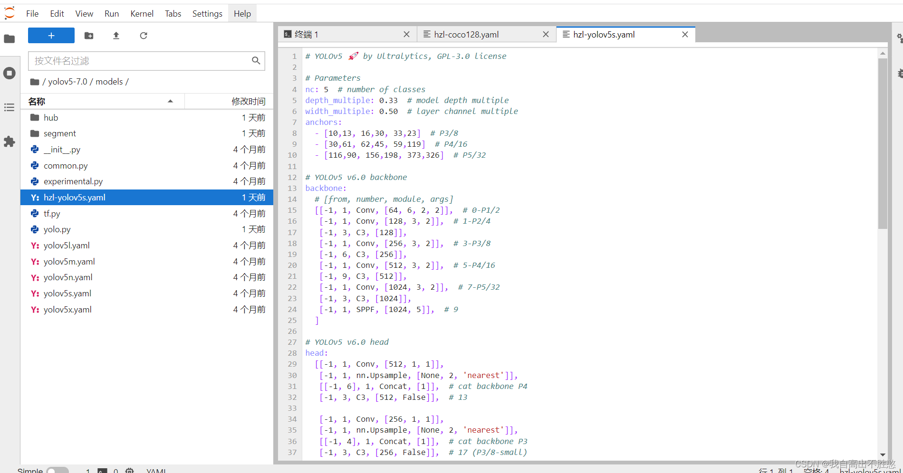Open the Kernel menu
This screenshot has height=473, width=903.
pos(142,14)
